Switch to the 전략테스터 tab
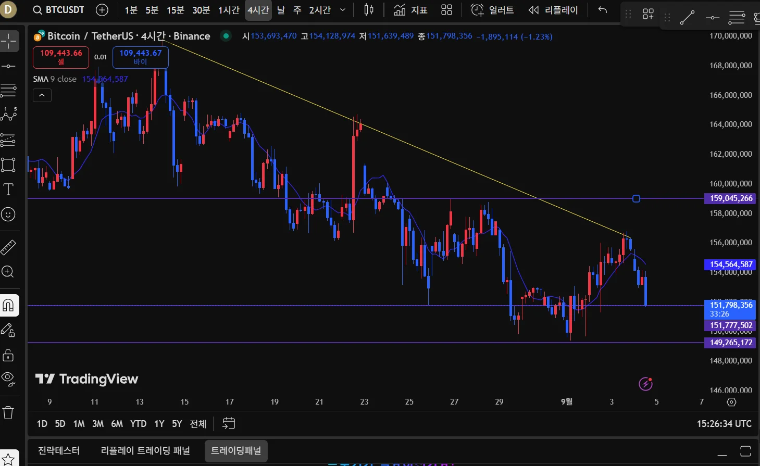The width and height of the screenshot is (760, 466). pyautogui.click(x=59, y=450)
